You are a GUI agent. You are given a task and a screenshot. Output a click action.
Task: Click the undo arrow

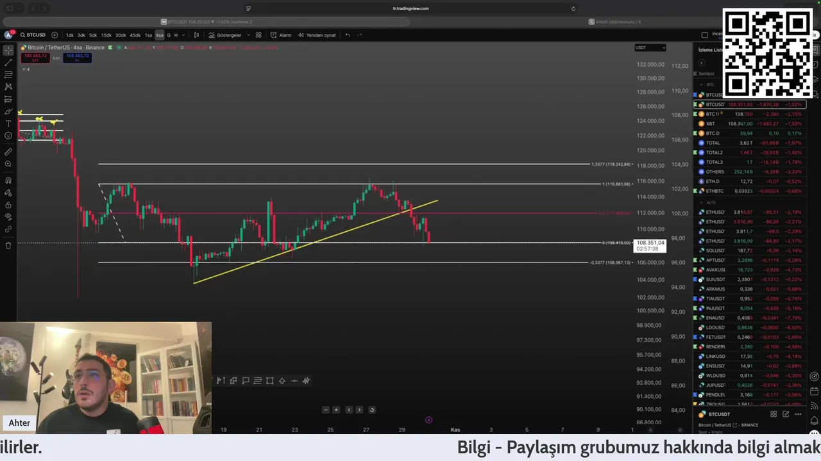tap(348, 35)
